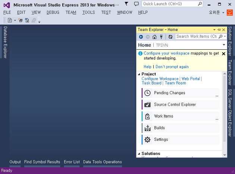The width and height of the screenshot is (235, 174).
Task: Click the Search Work Items magnifier icon
Action: (220, 37)
